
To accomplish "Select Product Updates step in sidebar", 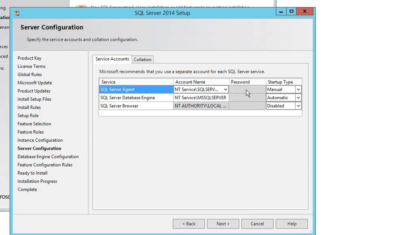I will click(x=34, y=91).
